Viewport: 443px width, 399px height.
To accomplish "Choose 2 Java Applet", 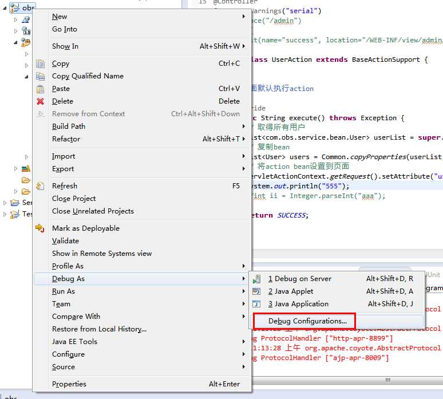I will tap(337, 291).
